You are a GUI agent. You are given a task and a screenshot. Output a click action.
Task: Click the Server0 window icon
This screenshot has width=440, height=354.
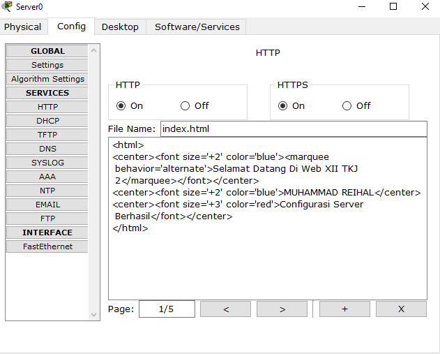pyautogui.click(x=7, y=6)
